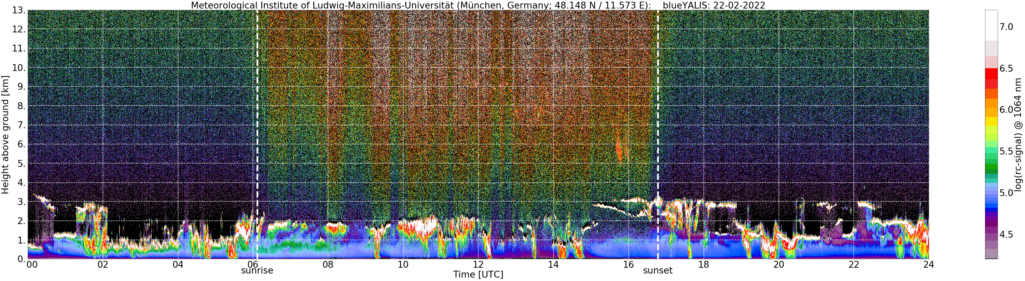Image resolution: width=1025 pixels, height=281 pixels.
Task: Click the '06' time tick label
Action: tap(253, 264)
